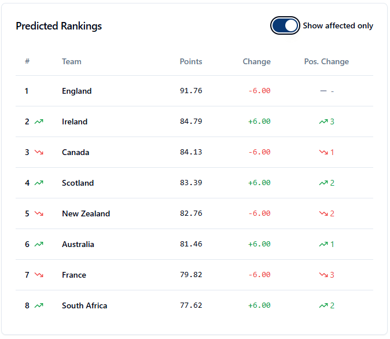390x339 pixels.
Task: Click the Show affected only label text
Action: coord(338,25)
